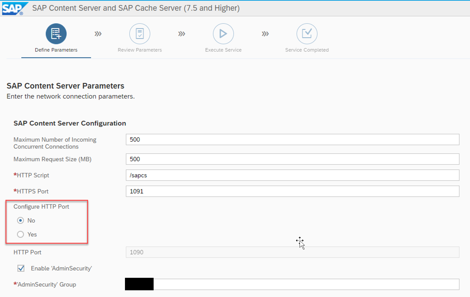This screenshot has height=297, width=470.
Task: Click the 'SAP Content Server Parameters' heading
Action: point(66,86)
